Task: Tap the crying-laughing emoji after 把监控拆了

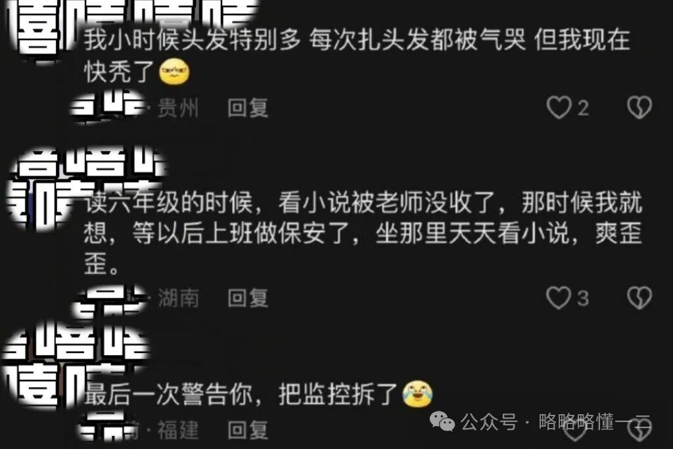Action: coord(417,394)
